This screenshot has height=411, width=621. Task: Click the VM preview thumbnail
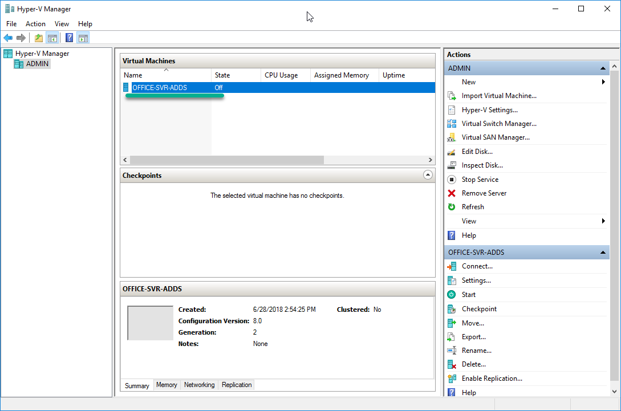pyautogui.click(x=150, y=323)
